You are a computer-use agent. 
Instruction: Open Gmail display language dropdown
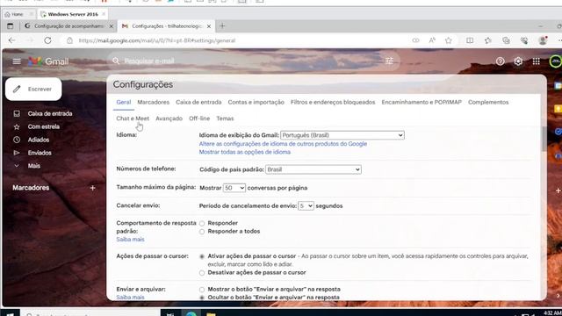(x=342, y=135)
